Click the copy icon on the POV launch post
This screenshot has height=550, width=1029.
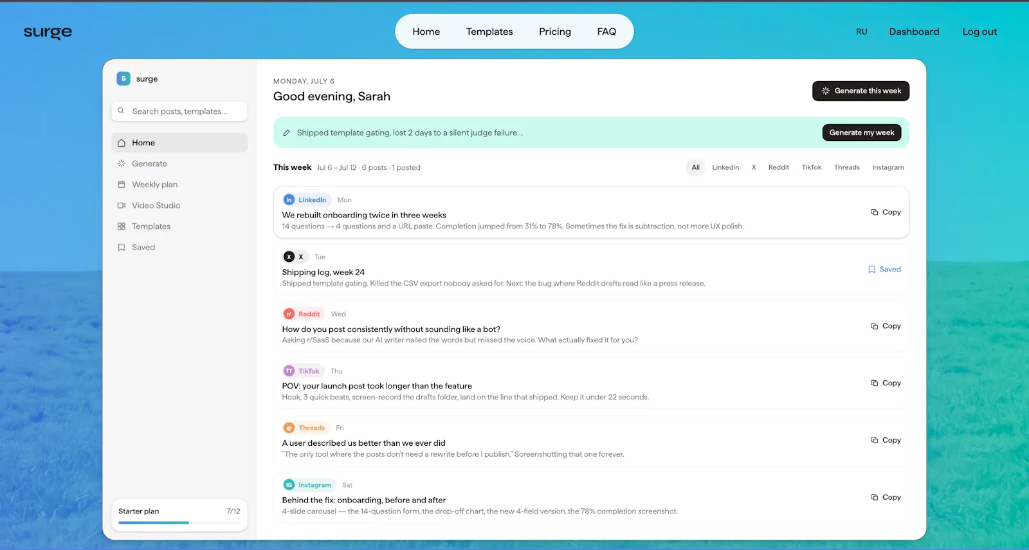point(875,383)
